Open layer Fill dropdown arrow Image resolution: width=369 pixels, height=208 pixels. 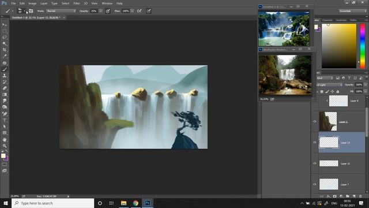coord(365,91)
